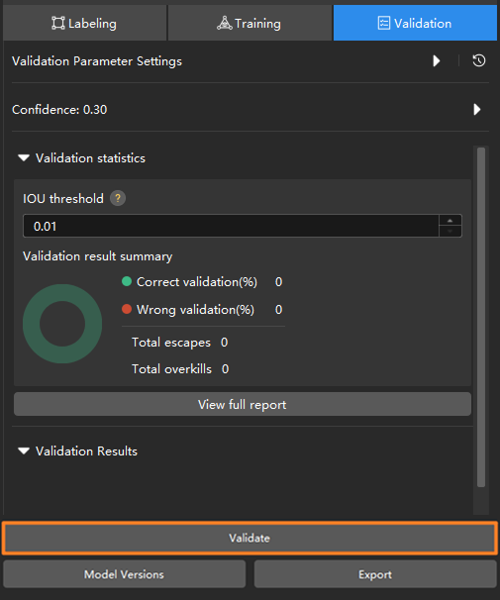
Task: Click the validation panel vertical scrollbar
Action: tap(481, 317)
